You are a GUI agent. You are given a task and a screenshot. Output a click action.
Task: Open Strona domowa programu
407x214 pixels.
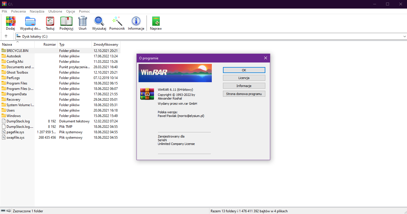coord(244,94)
